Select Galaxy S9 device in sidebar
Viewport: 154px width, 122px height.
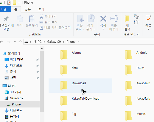[14, 98]
